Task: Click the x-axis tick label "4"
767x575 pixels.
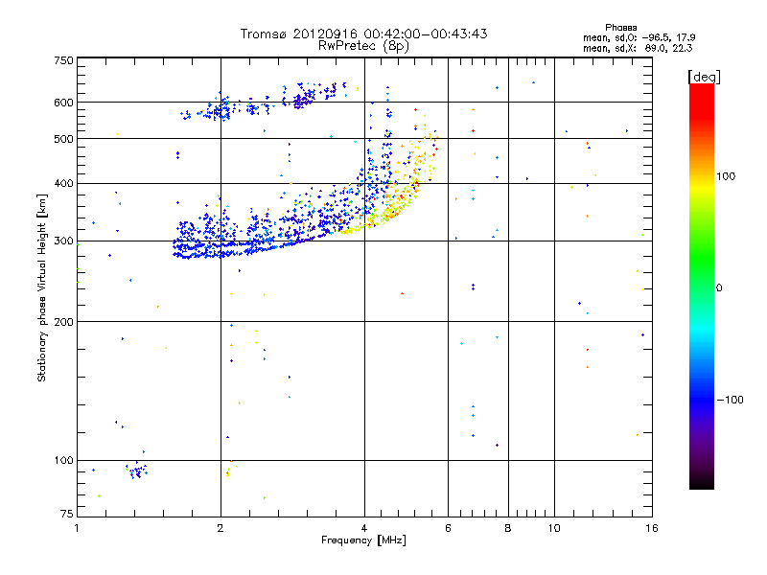Action: point(364,528)
